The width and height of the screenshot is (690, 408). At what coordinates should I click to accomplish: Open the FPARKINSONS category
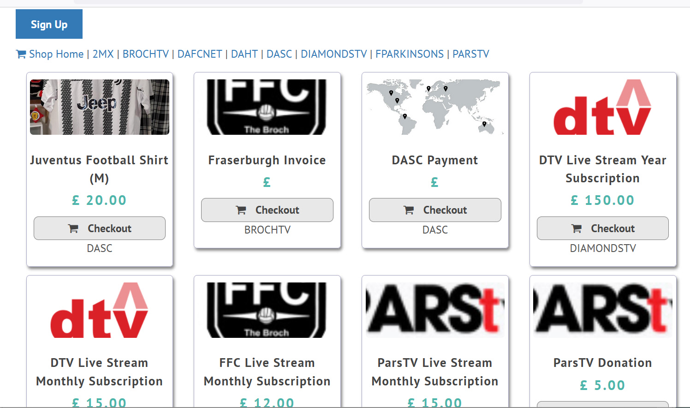coord(410,54)
